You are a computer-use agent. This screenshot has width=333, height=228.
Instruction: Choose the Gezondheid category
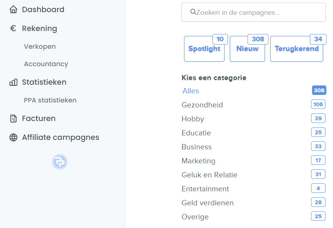coord(202,105)
